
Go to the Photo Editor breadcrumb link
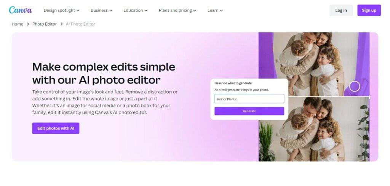point(45,24)
